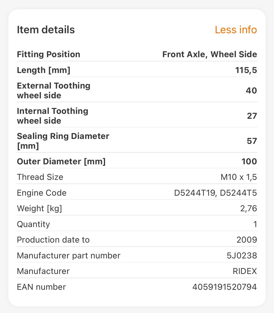This screenshot has width=274, height=313.
Task: Click manufacturer part number 5J0238
Action: 242,255
